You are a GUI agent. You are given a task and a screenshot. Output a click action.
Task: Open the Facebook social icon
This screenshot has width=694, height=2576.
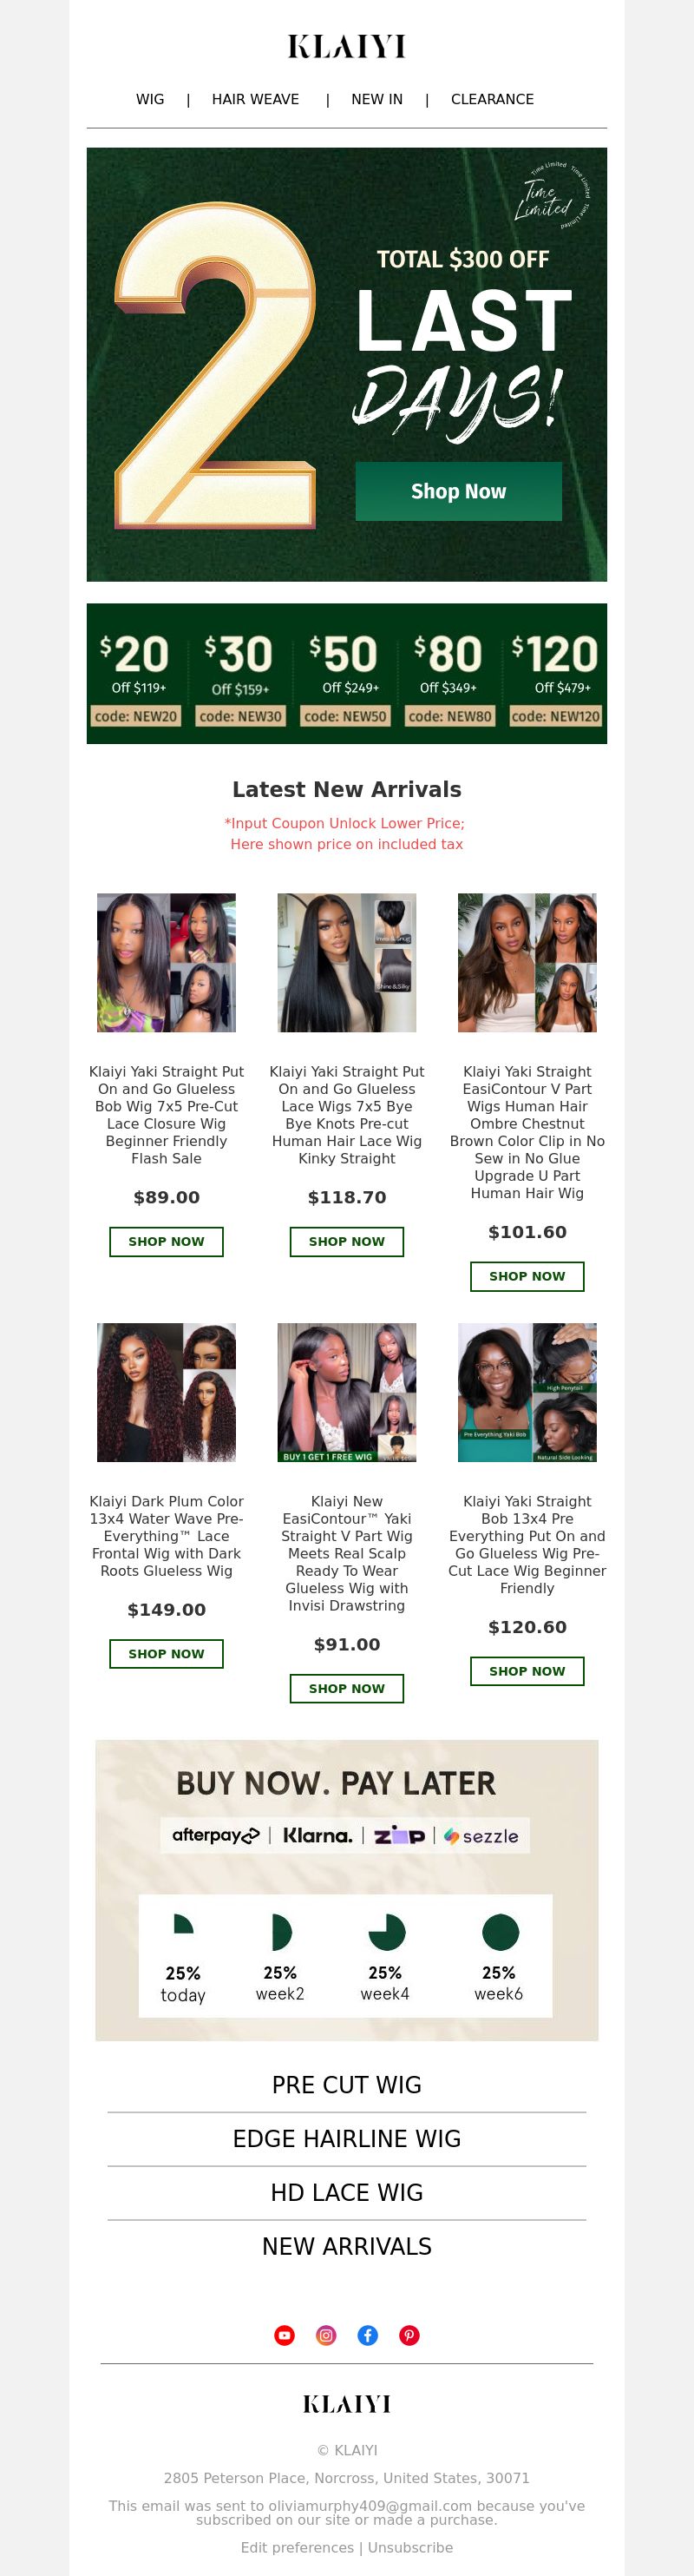368,2335
